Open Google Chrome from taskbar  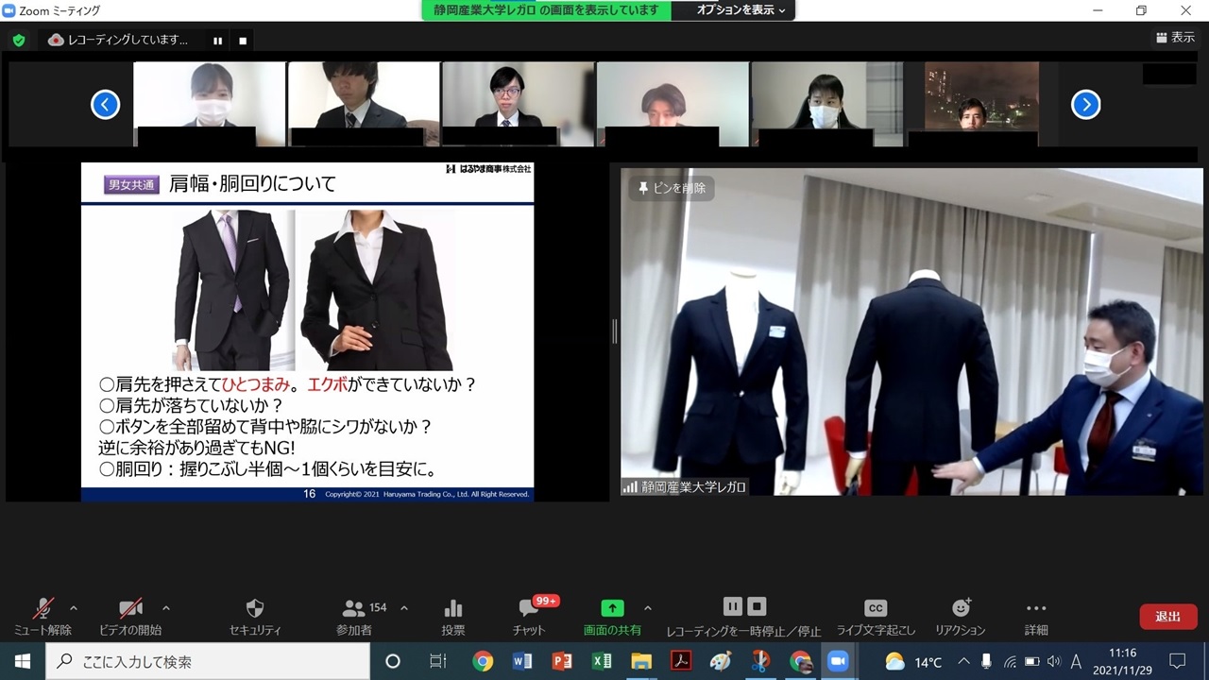tap(483, 661)
